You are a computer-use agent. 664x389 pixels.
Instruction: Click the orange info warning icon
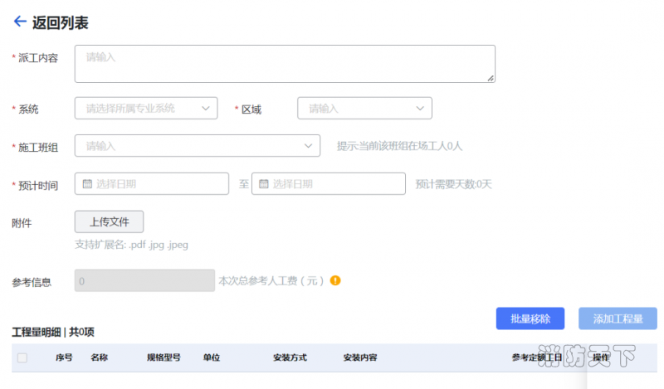335,280
